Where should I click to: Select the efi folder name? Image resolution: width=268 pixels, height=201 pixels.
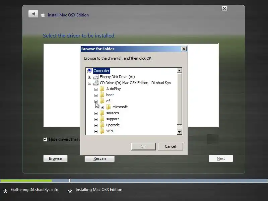[x=108, y=101]
